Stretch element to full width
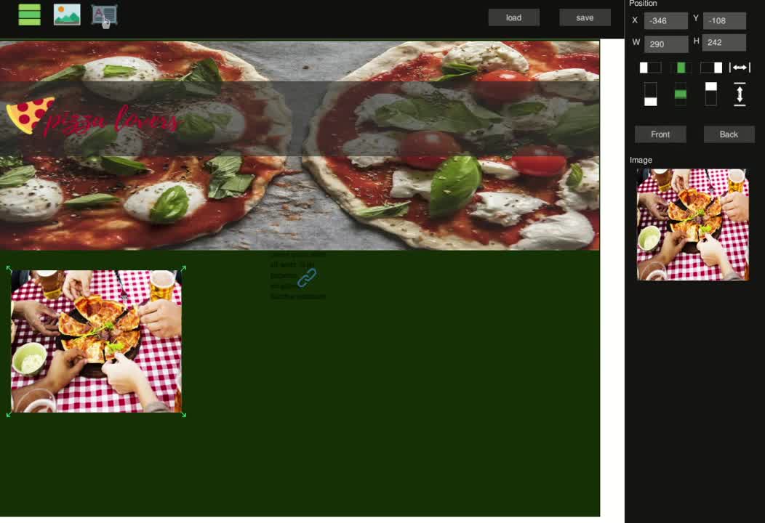Screen dimensions: 765x523 pos(740,68)
